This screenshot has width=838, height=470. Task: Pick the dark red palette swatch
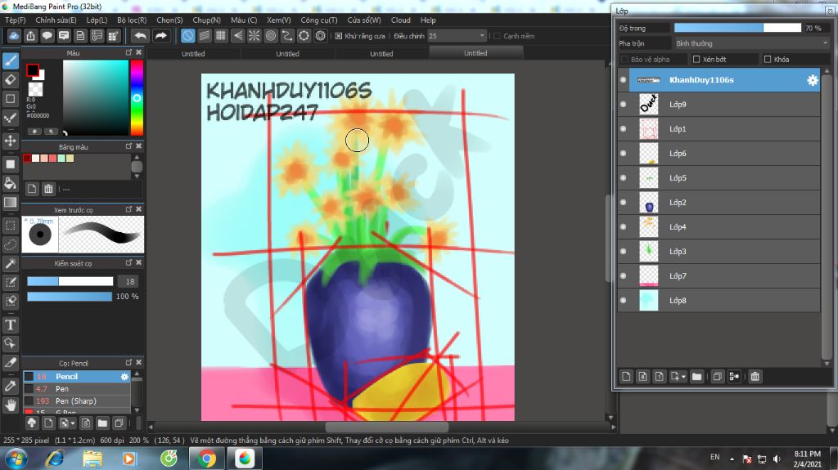[x=27, y=158]
